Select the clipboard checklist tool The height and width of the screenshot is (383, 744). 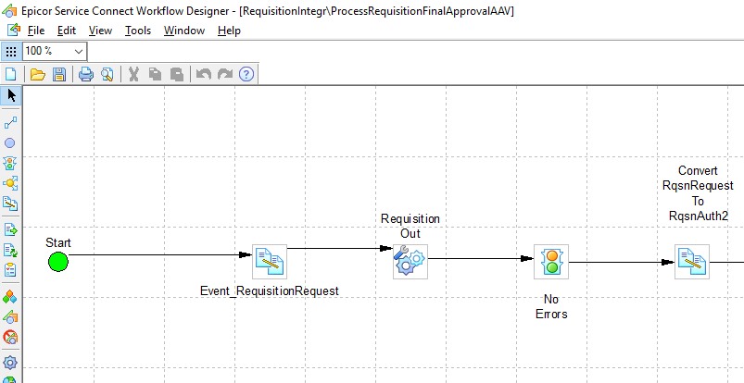pos(10,270)
